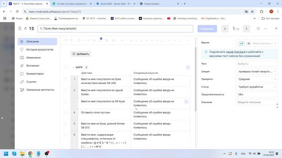Open the Вложения section

37,66
